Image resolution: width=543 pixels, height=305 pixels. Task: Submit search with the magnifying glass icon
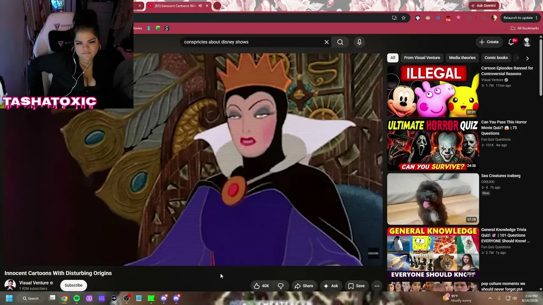[340, 42]
